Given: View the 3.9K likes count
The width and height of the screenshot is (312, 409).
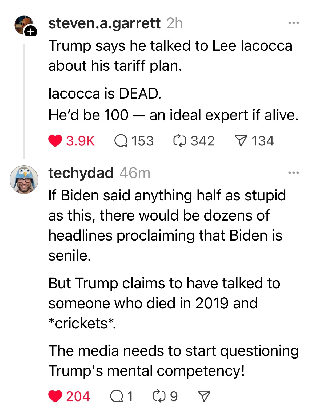Looking at the screenshot, I should pos(80,141).
